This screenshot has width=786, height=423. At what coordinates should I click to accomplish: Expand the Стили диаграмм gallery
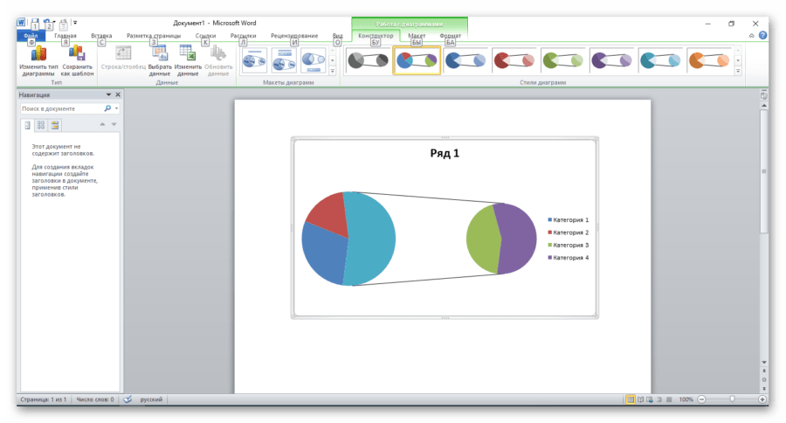coord(738,72)
